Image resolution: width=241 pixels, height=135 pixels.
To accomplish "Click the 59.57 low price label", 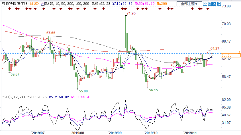I will 15,74.
